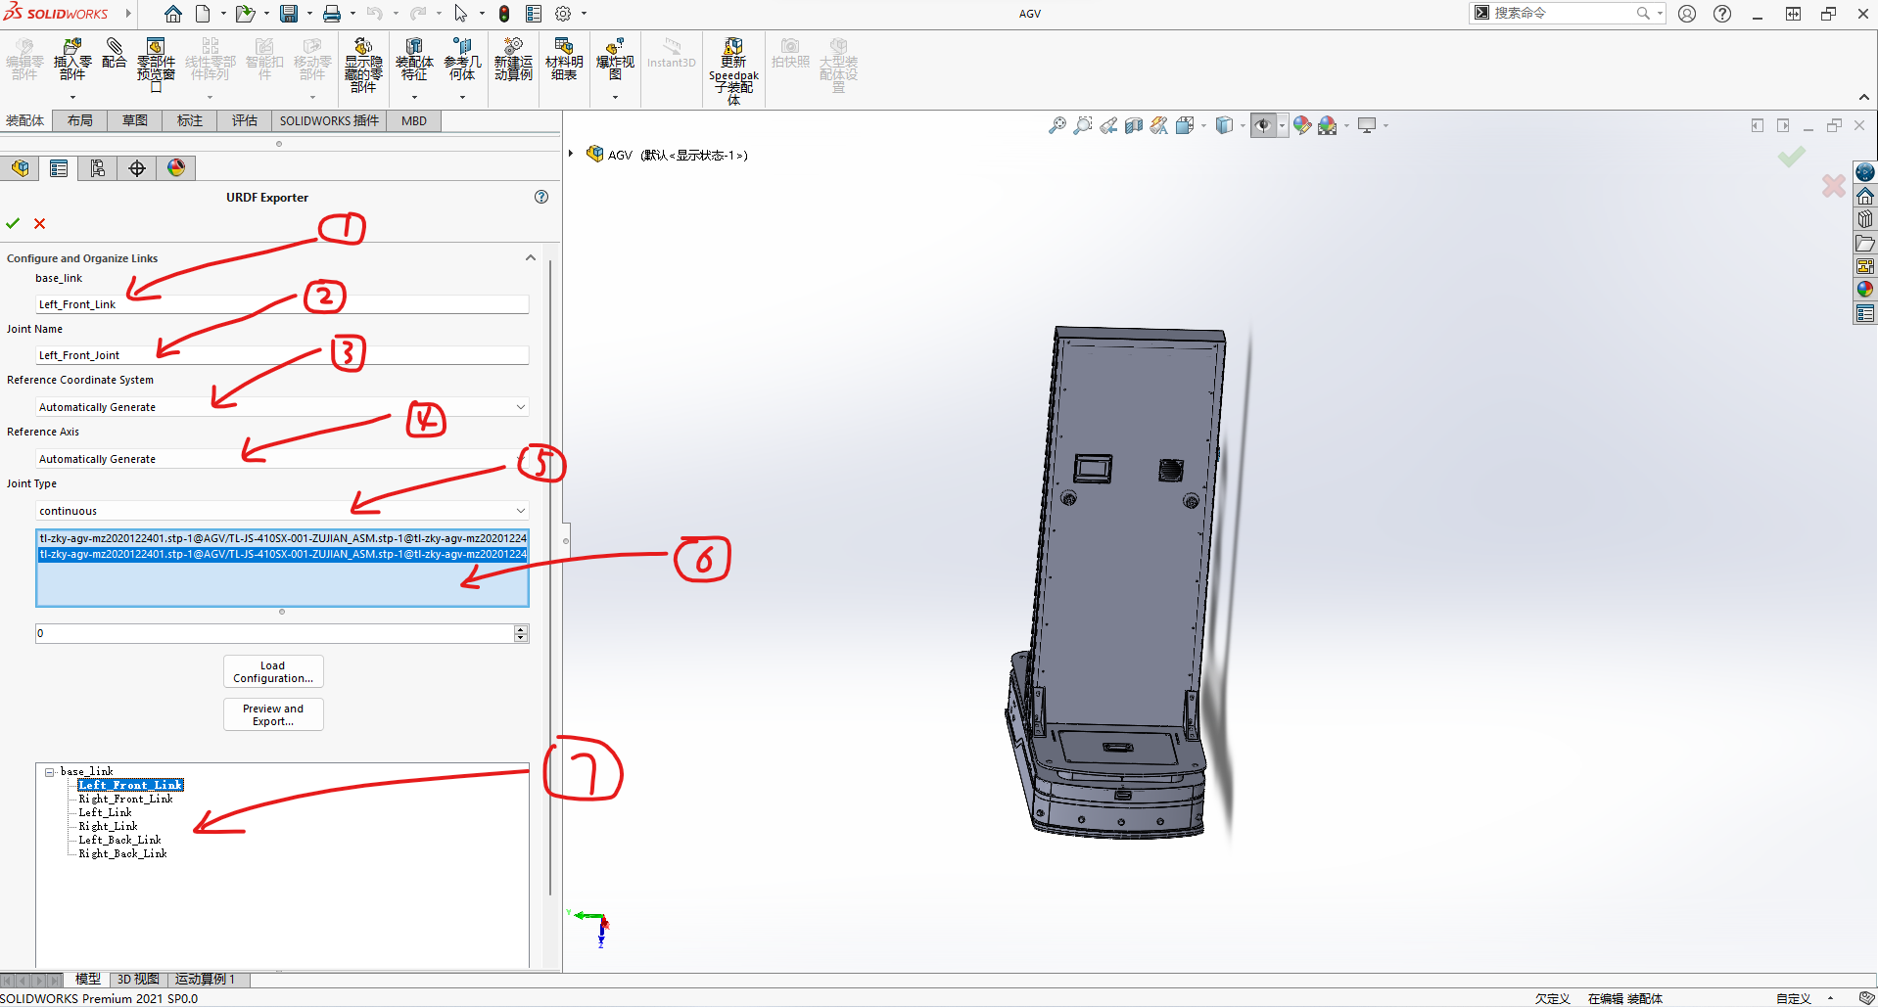Collapse the Configure and Organize Links section
Viewport: 1878px width, 1007px height.
pyautogui.click(x=530, y=257)
